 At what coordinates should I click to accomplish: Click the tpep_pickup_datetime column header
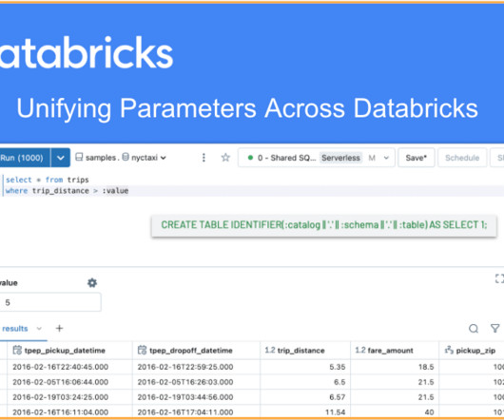[69, 351]
